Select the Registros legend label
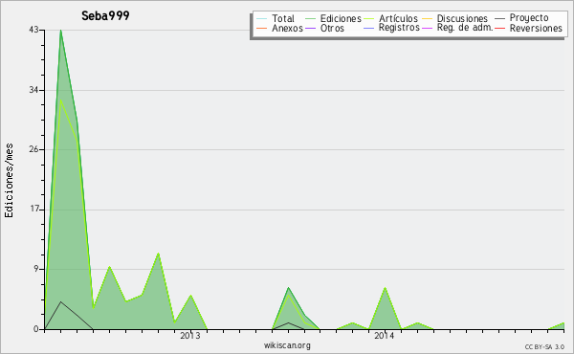Image resolution: width=574 pixels, height=354 pixels. [x=399, y=28]
